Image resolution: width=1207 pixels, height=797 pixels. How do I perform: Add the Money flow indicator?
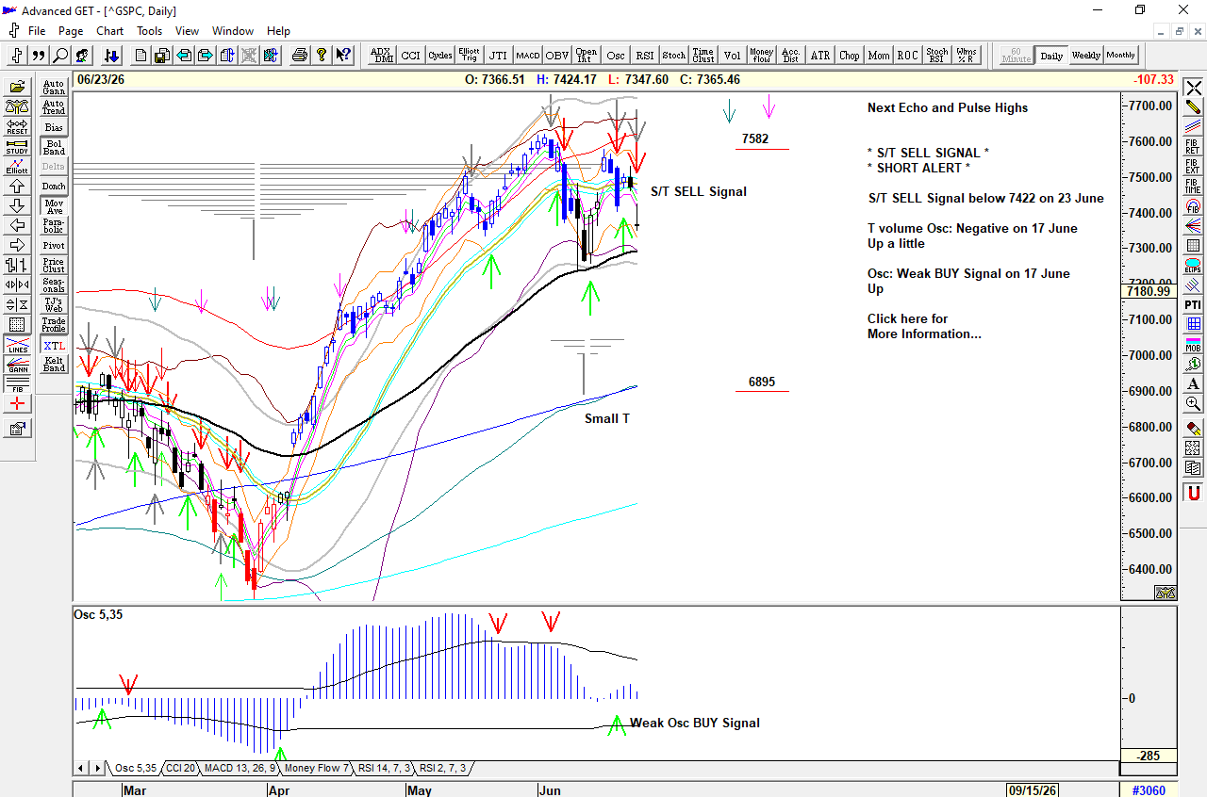click(x=761, y=56)
